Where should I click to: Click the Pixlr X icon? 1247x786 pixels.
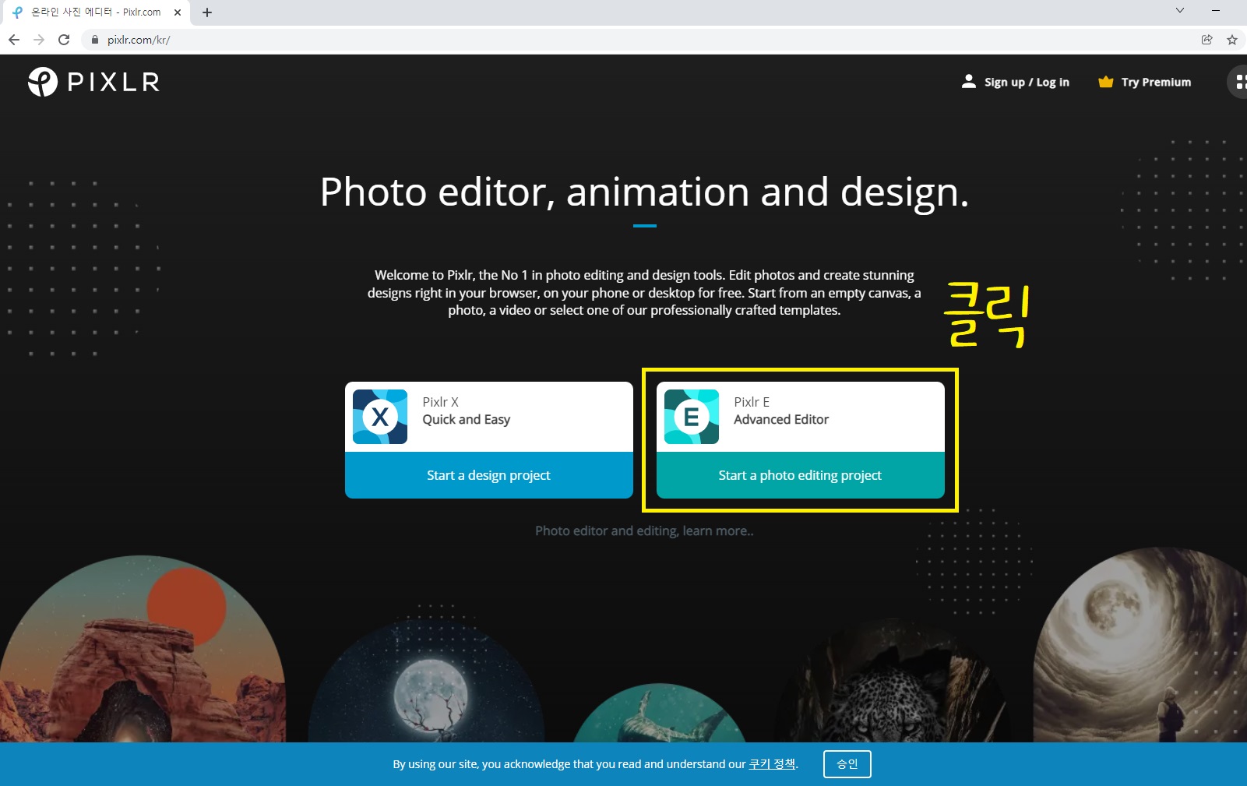click(x=380, y=417)
